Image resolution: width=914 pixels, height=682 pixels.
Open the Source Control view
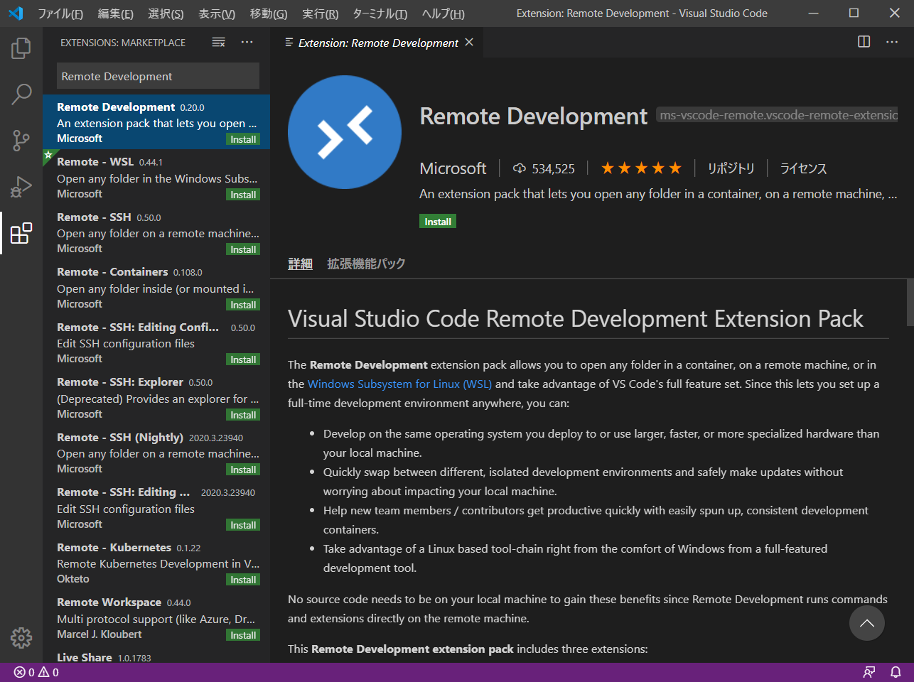(21, 140)
